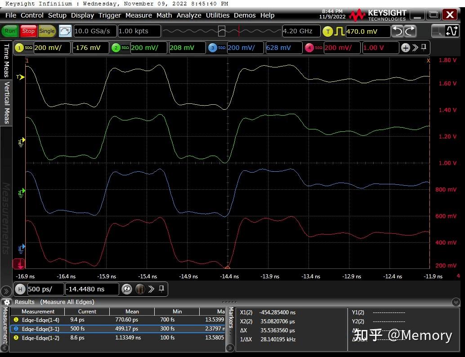465x357 pixels.
Task: Click the Keysight Technologies logo
Action: 377,15
